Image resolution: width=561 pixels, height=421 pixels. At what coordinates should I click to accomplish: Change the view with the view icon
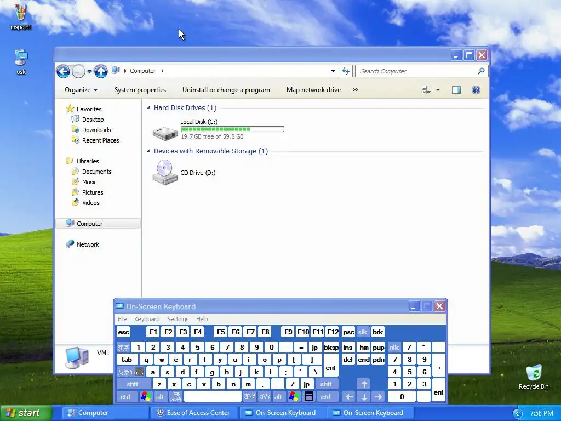(426, 90)
